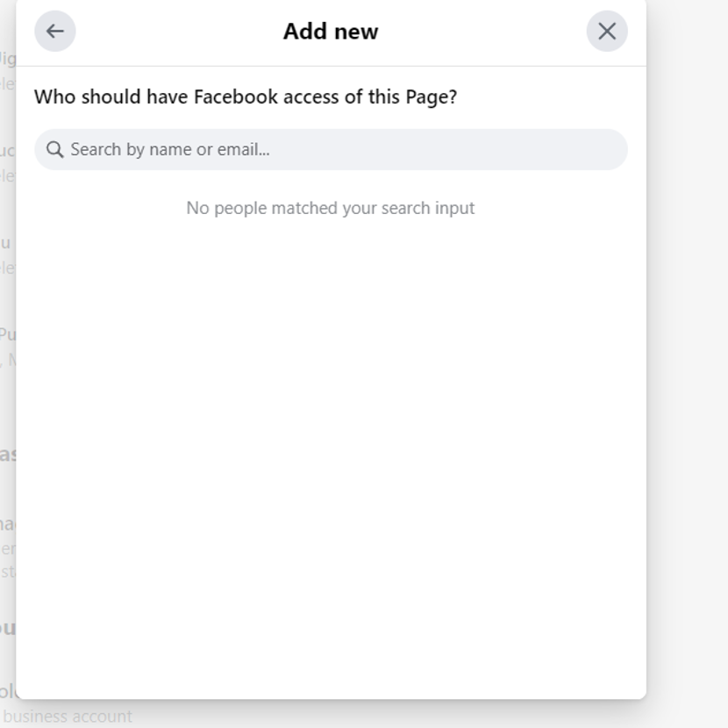
Task: Click the search glyph inside the search bar
Action: point(55,149)
